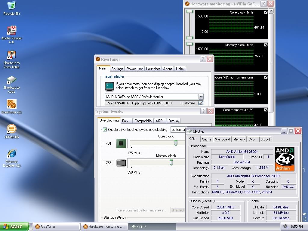
Task: Select the Shortcut to cpuz desktop icon
Action: pyautogui.click(x=11, y=80)
